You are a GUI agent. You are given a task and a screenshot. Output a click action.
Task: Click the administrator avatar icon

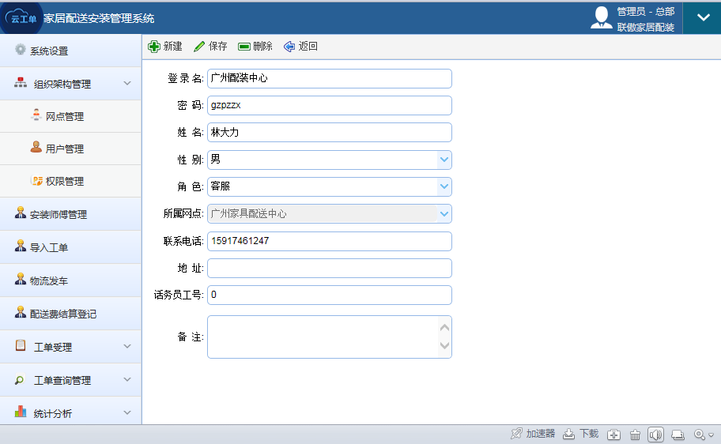coord(601,18)
